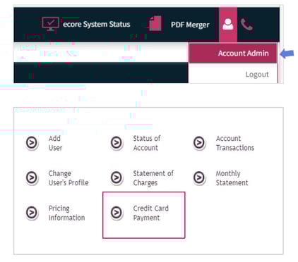The width and height of the screenshot is (298, 262).
Task: Open the Pricing Information link
Action: pos(66,213)
